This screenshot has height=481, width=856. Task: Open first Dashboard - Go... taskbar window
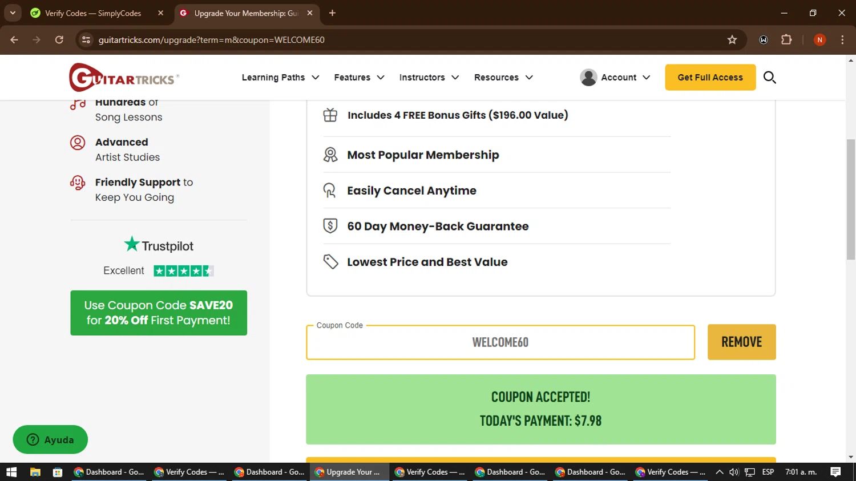pos(109,472)
